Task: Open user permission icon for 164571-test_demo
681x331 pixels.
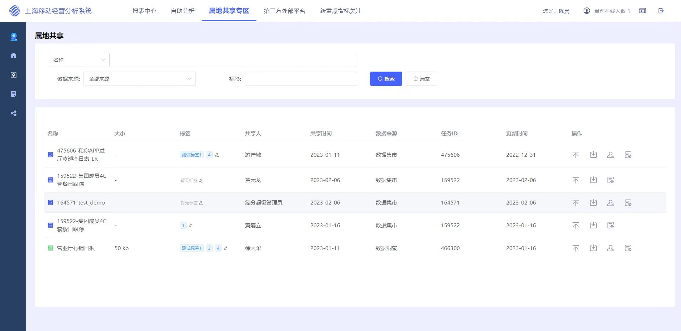Action: point(611,203)
